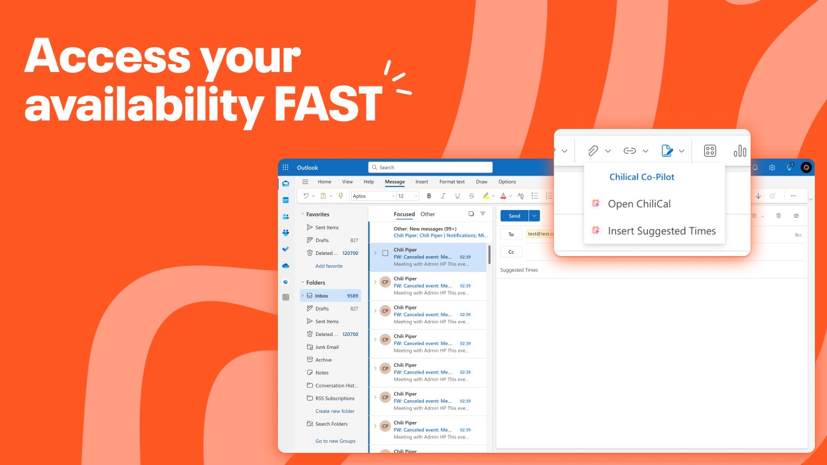Click the insert link chain icon

coord(630,151)
